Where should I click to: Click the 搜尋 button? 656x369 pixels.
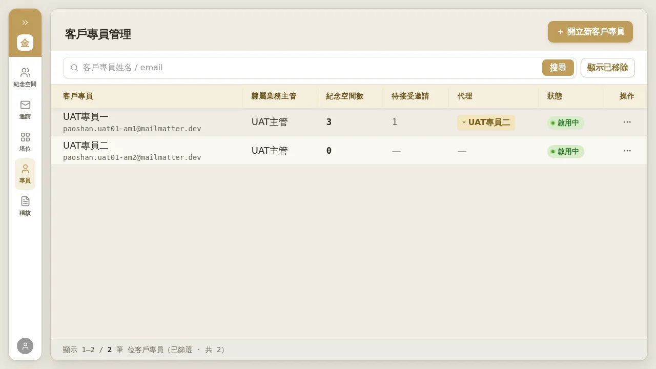click(558, 68)
